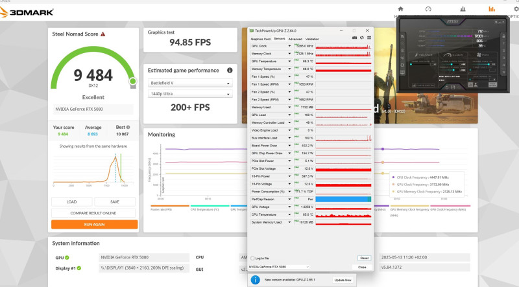The height and width of the screenshot is (287, 519).
Task: Click the blue info icon in update bar
Action: 255,280
